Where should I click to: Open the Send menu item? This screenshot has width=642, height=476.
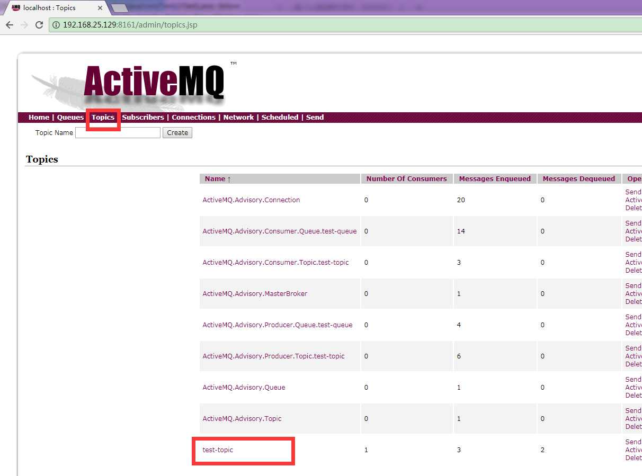pyautogui.click(x=315, y=118)
